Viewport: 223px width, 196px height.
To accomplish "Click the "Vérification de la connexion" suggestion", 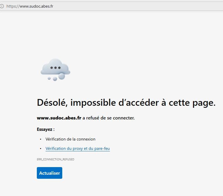I will [70, 139].
